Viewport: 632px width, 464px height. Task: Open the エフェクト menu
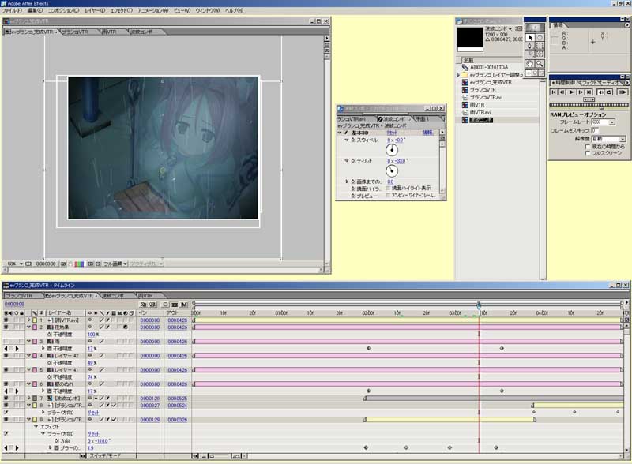pos(122,11)
